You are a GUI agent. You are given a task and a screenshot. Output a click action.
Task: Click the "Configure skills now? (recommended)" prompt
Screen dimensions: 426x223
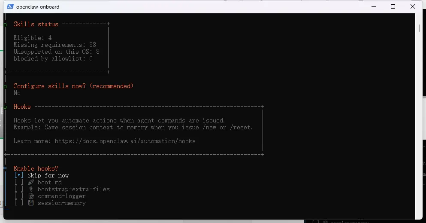tap(73, 86)
